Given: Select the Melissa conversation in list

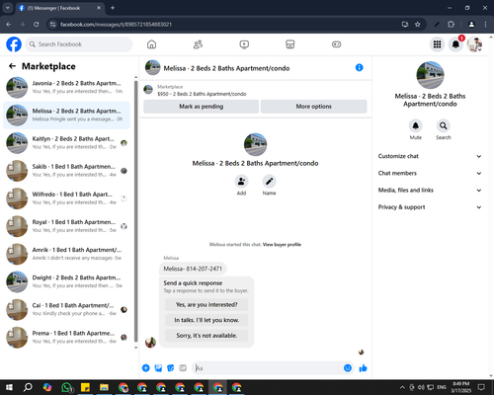Looking at the screenshot, I should pyautogui.click(x=67, y=116).
